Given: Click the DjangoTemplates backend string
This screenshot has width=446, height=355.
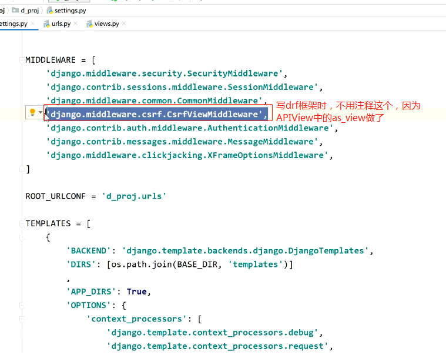Looking at the screenshot, I should tap(245, 251).
